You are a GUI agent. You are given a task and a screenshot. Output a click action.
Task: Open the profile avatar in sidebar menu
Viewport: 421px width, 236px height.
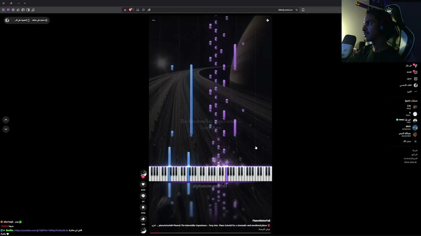coord(415,85)
